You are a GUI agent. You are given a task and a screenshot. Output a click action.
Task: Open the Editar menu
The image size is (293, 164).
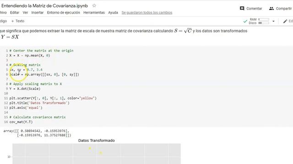click(15, 13)
